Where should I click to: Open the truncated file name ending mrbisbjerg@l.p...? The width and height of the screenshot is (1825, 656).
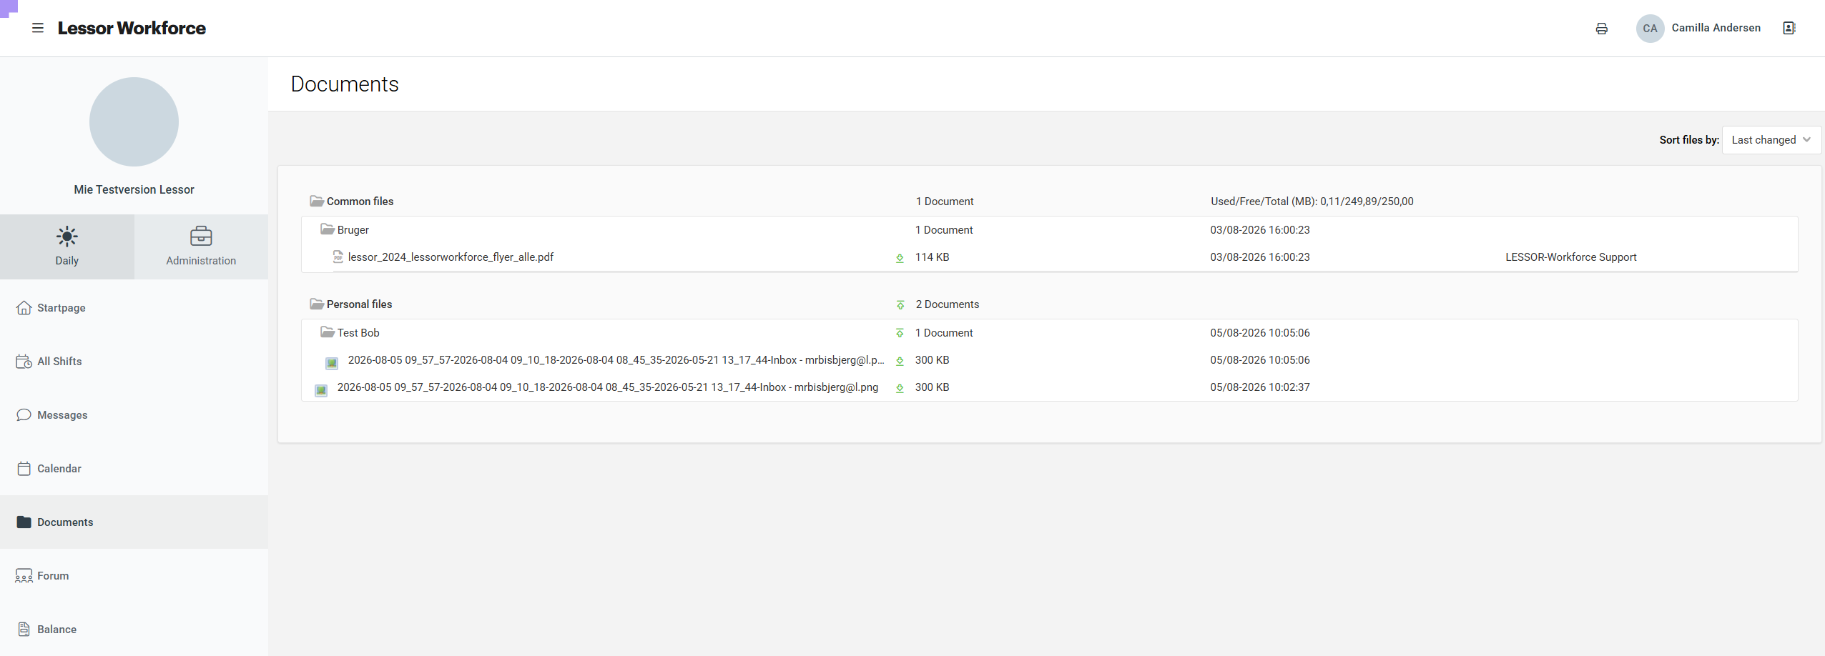click(x=616, y=360)
